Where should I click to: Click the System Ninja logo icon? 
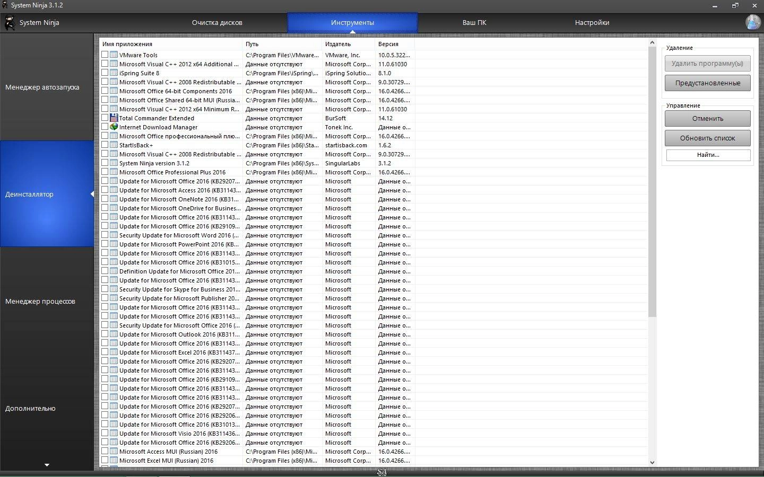coord(10,23)
